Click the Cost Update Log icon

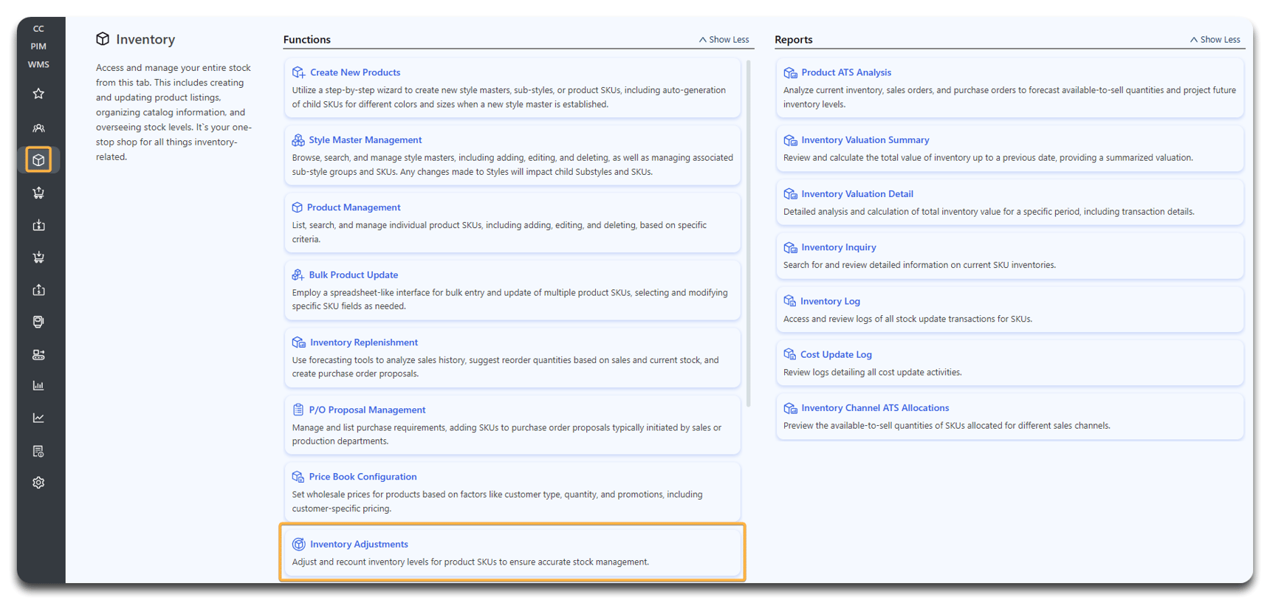[789, 354]
